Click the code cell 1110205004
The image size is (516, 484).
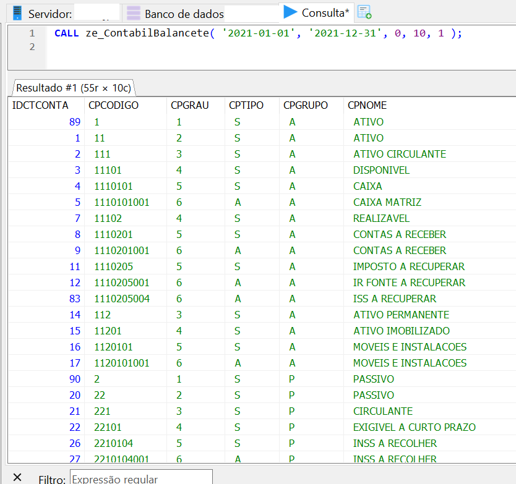[x=122, y=299]
